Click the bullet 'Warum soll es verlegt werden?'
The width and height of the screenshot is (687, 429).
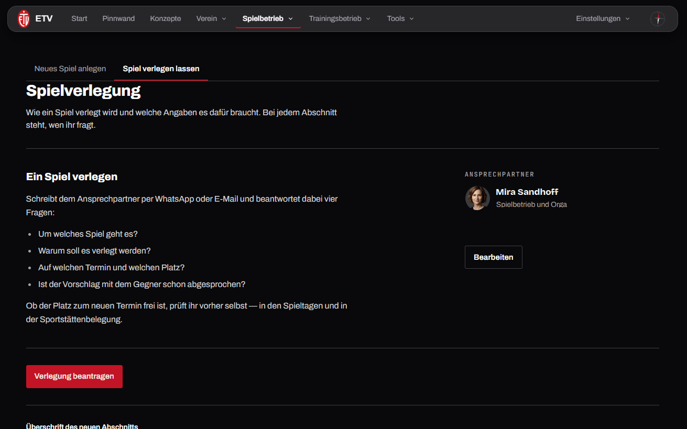coord(94,251)
